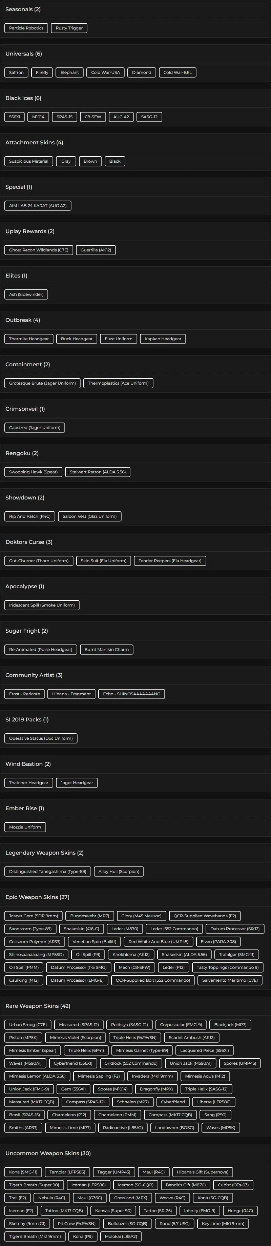271x1246 pixels.
Task: Select the Fuze Uniform Outbreak item
Action: tap(119, 339)
